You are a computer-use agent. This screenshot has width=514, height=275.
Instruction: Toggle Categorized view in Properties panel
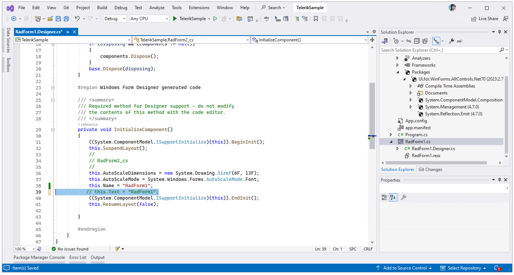click(x=384, y=197)
